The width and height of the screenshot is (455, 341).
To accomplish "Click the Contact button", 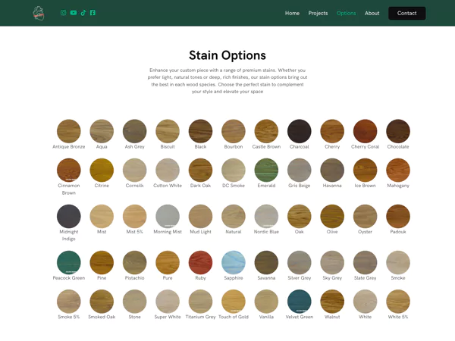I will [x=406, y=14].
